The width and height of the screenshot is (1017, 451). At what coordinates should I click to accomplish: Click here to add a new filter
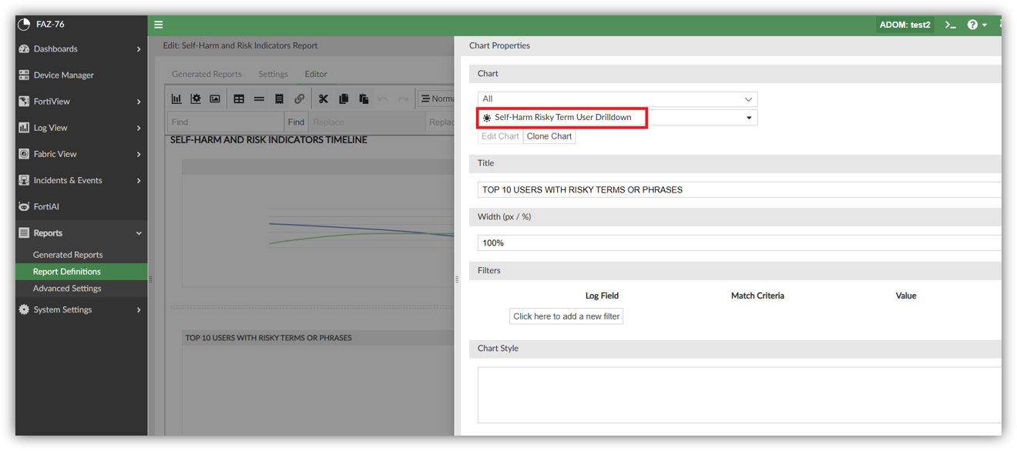click(x=566, y=316)
